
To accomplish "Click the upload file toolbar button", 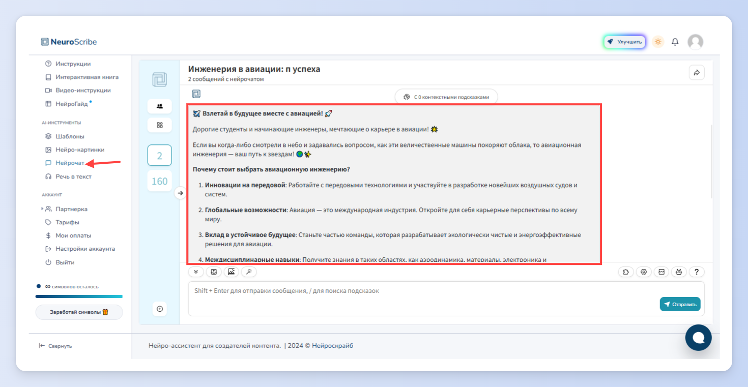I will [214, 272].
